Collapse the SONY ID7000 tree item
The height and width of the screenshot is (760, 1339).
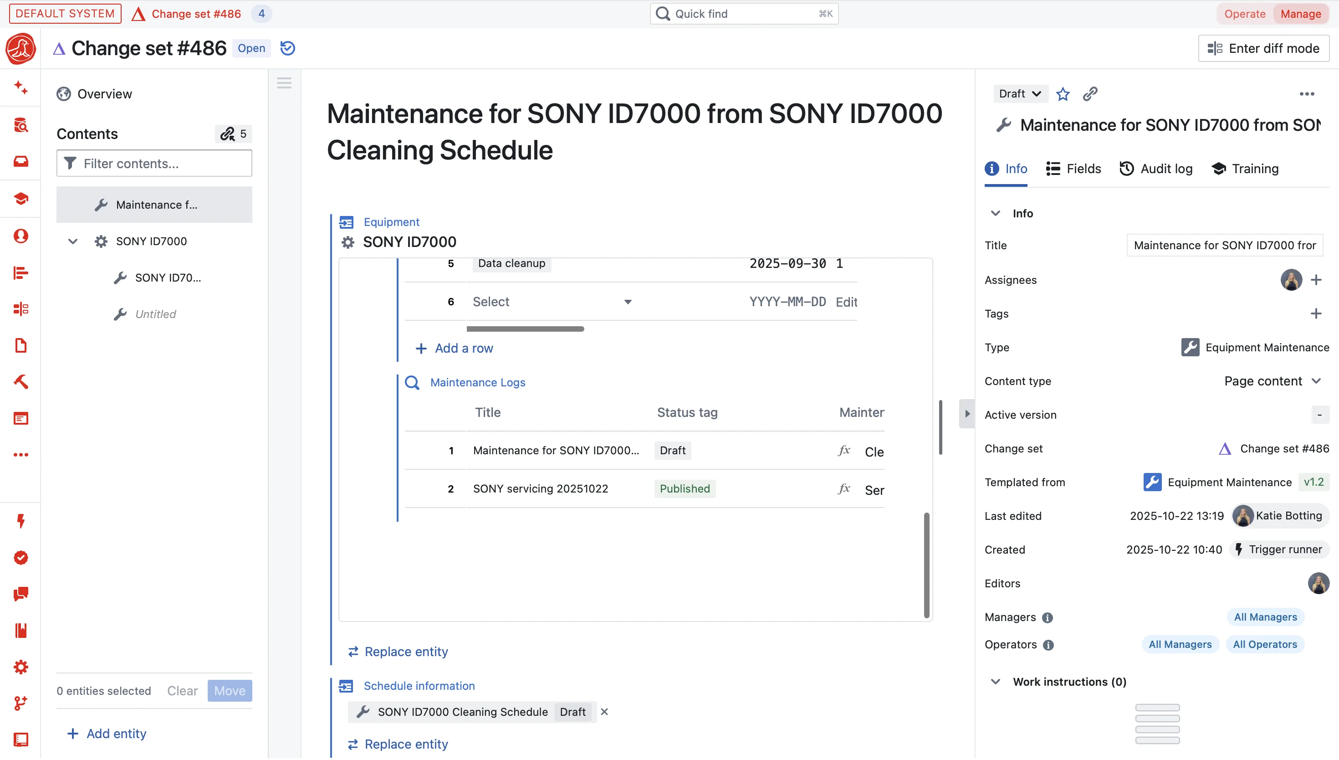point(73,241)
